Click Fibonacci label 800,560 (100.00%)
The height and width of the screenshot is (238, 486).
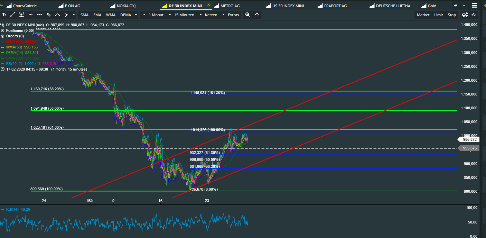tap(46, 189)
